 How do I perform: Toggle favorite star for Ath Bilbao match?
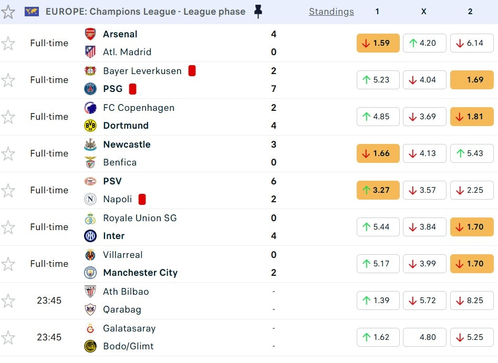click(8, 300)
